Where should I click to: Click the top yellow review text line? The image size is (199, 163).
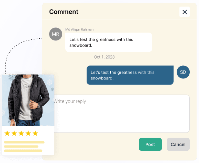(x=24, y=142)
